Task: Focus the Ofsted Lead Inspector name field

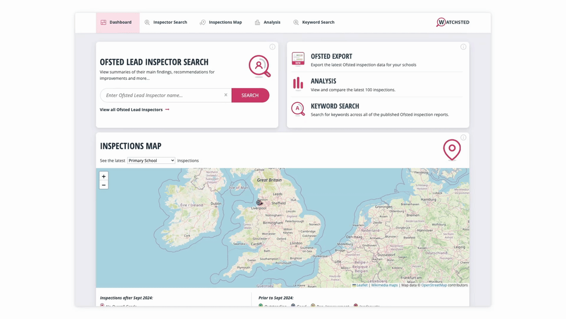Action: pyautogui.click(x=162, y=95)
